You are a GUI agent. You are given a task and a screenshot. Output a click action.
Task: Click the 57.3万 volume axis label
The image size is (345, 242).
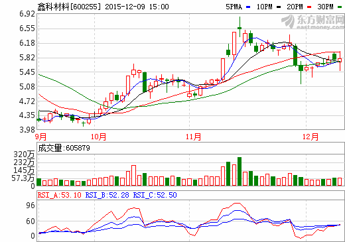[23, 178]
